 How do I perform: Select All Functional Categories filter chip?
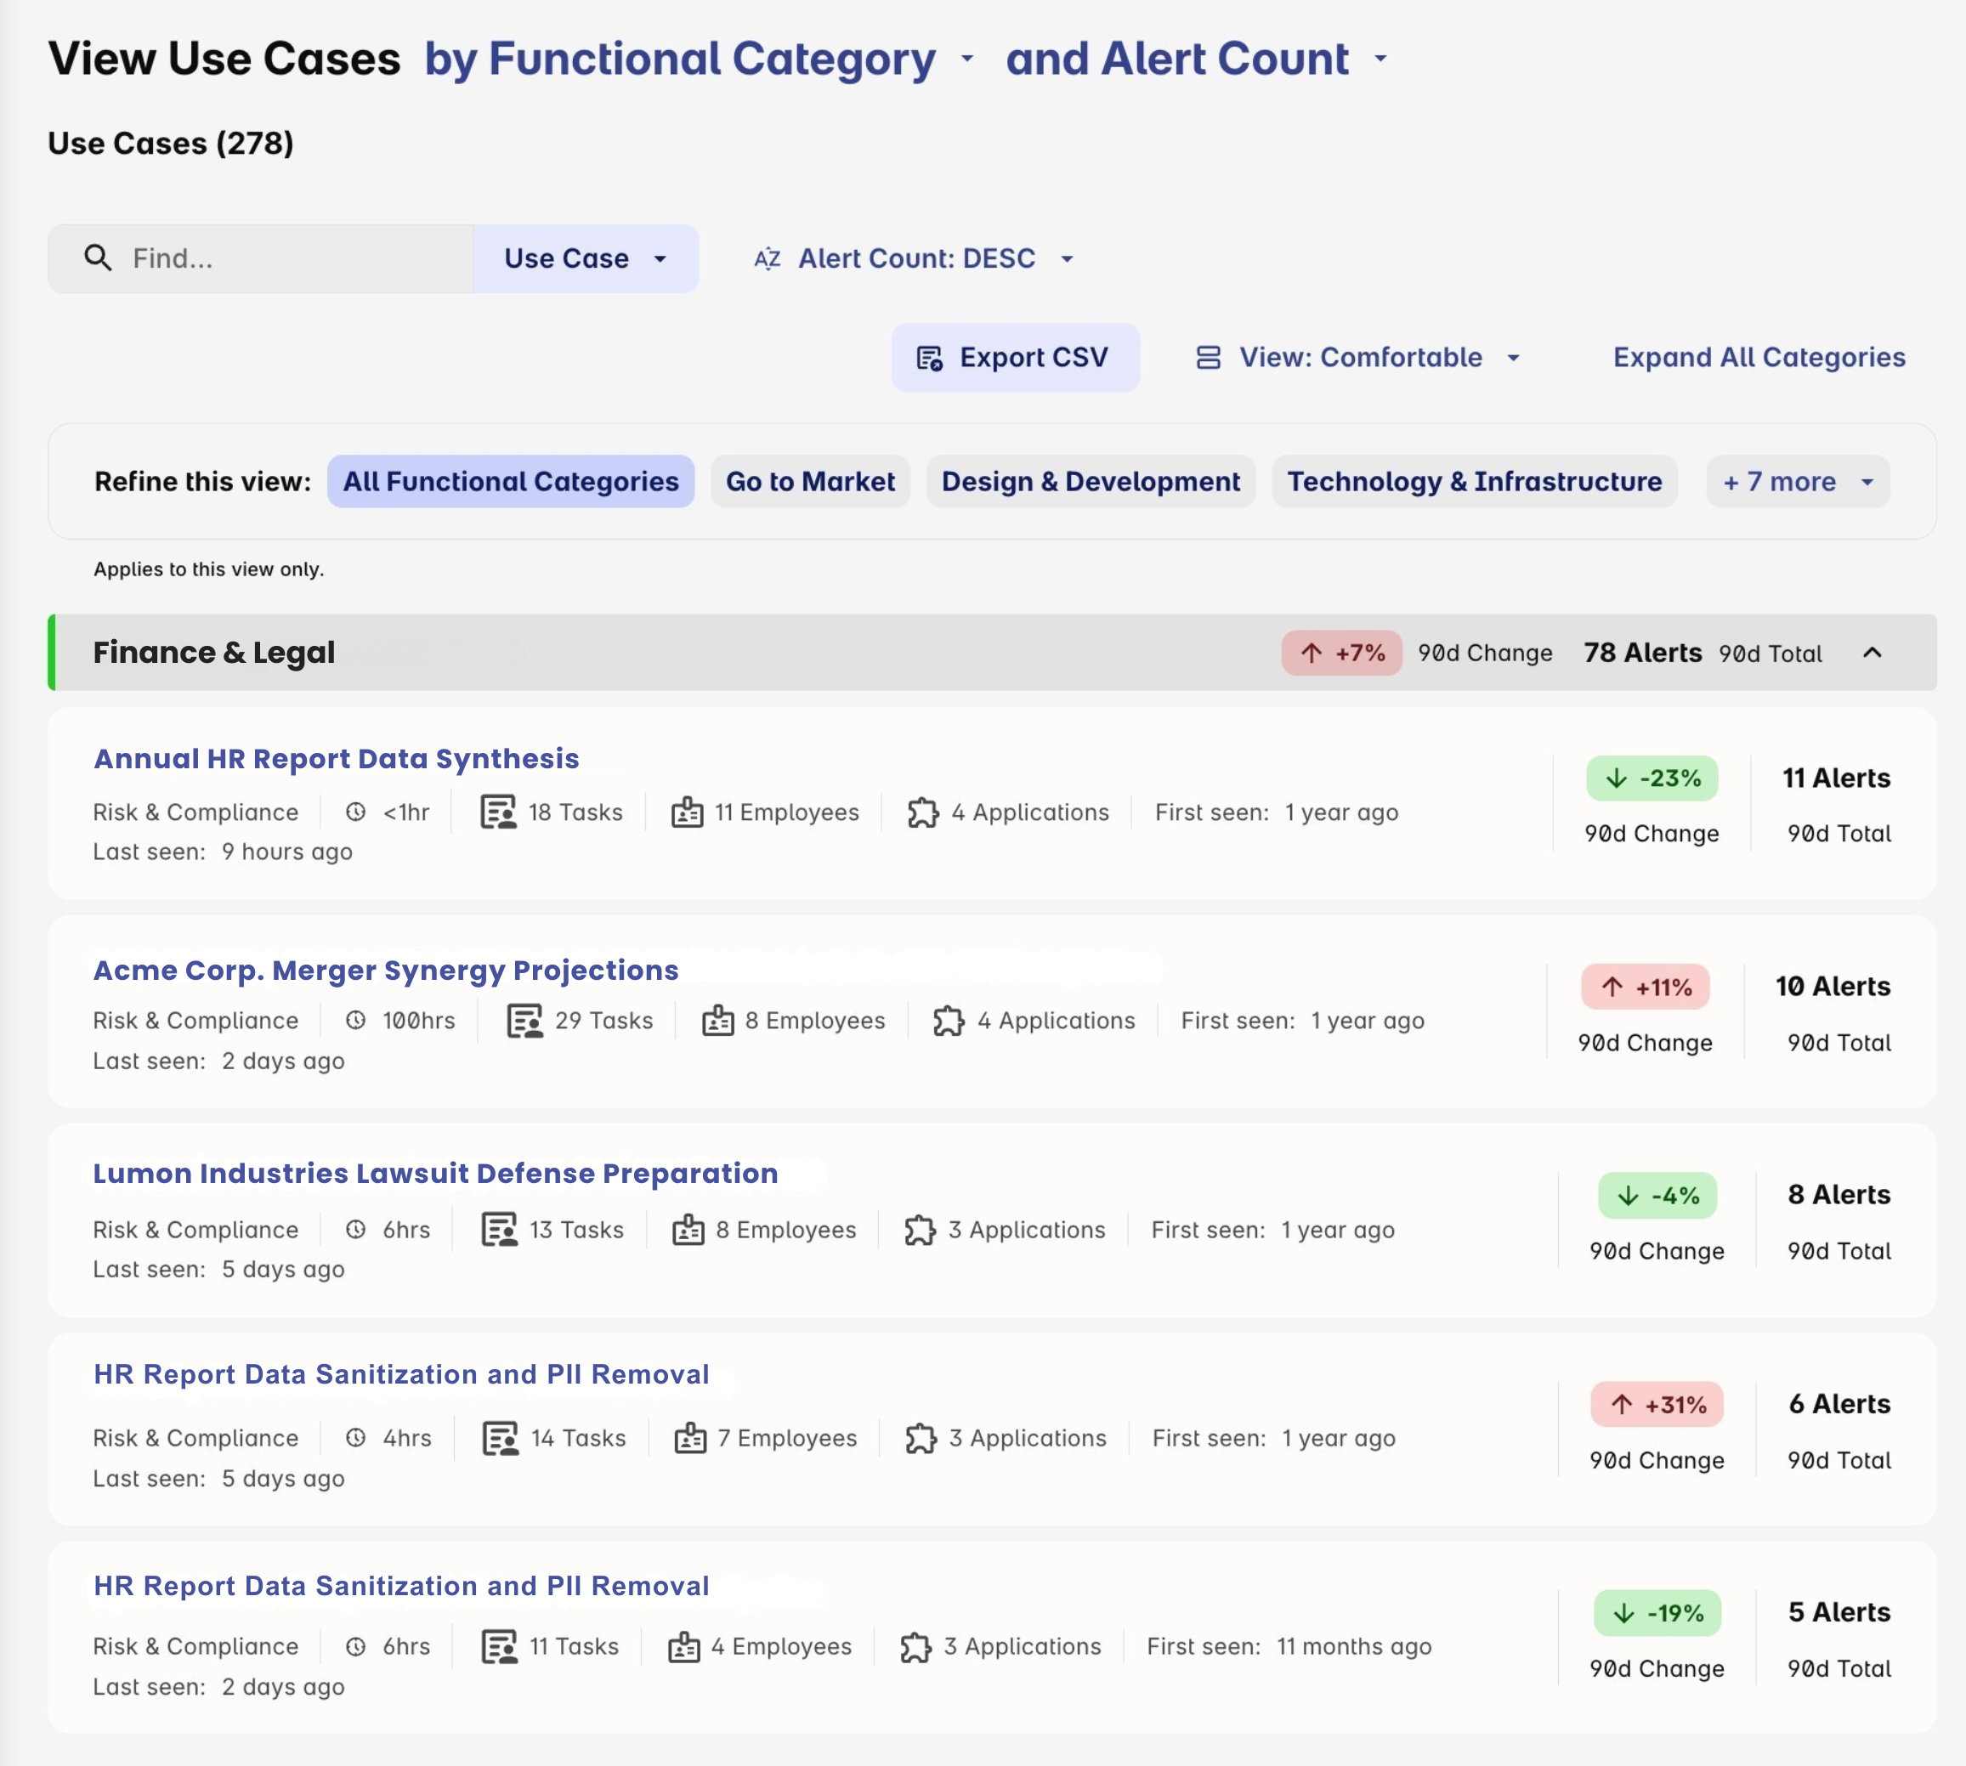(511, 481)
